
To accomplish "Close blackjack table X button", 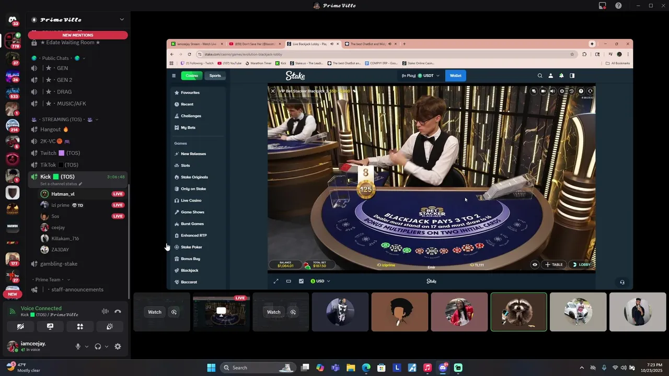I will point(272,91).
